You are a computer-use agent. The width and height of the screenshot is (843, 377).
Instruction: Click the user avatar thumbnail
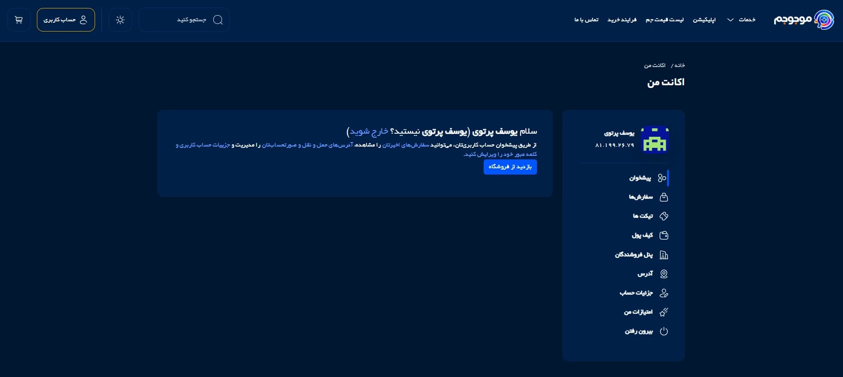tap(655, 139)
